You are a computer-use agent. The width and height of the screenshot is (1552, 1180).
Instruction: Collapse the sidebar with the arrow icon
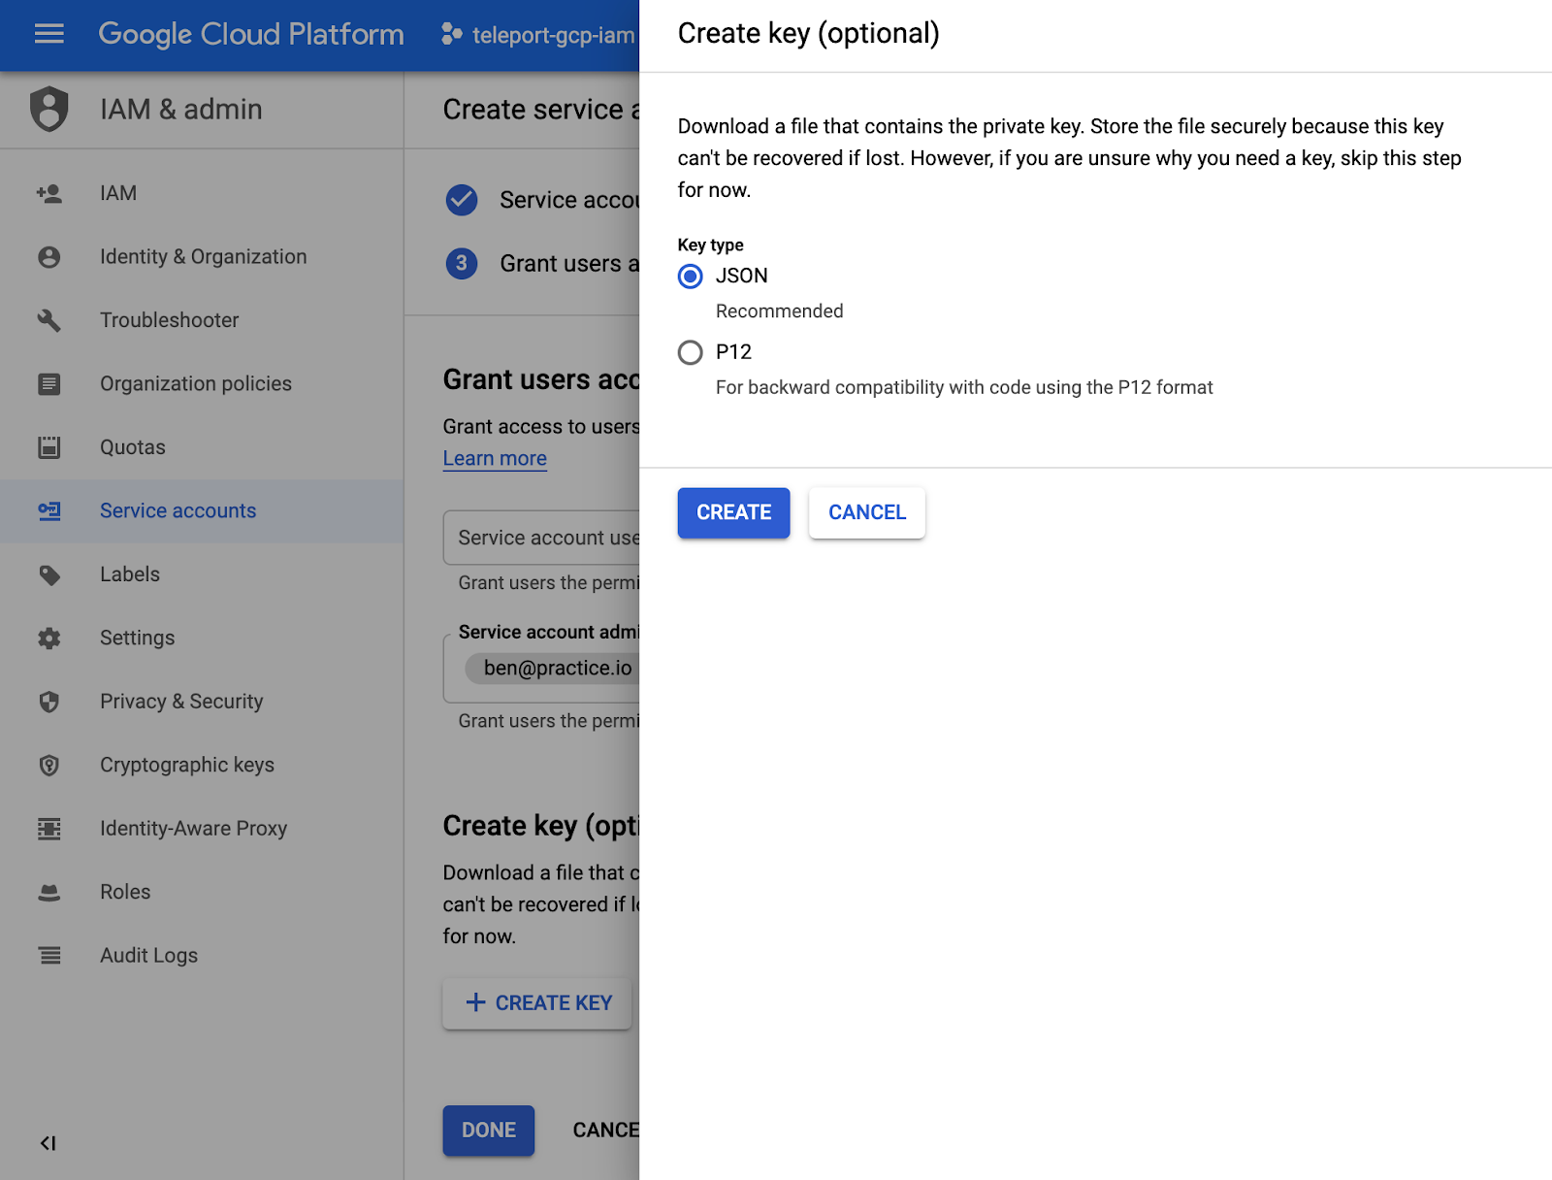[48, 1143]
